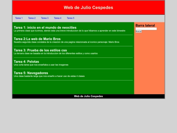Click the description Una clase bastante larga
The image size is (177, 133).
coord(49,76)
